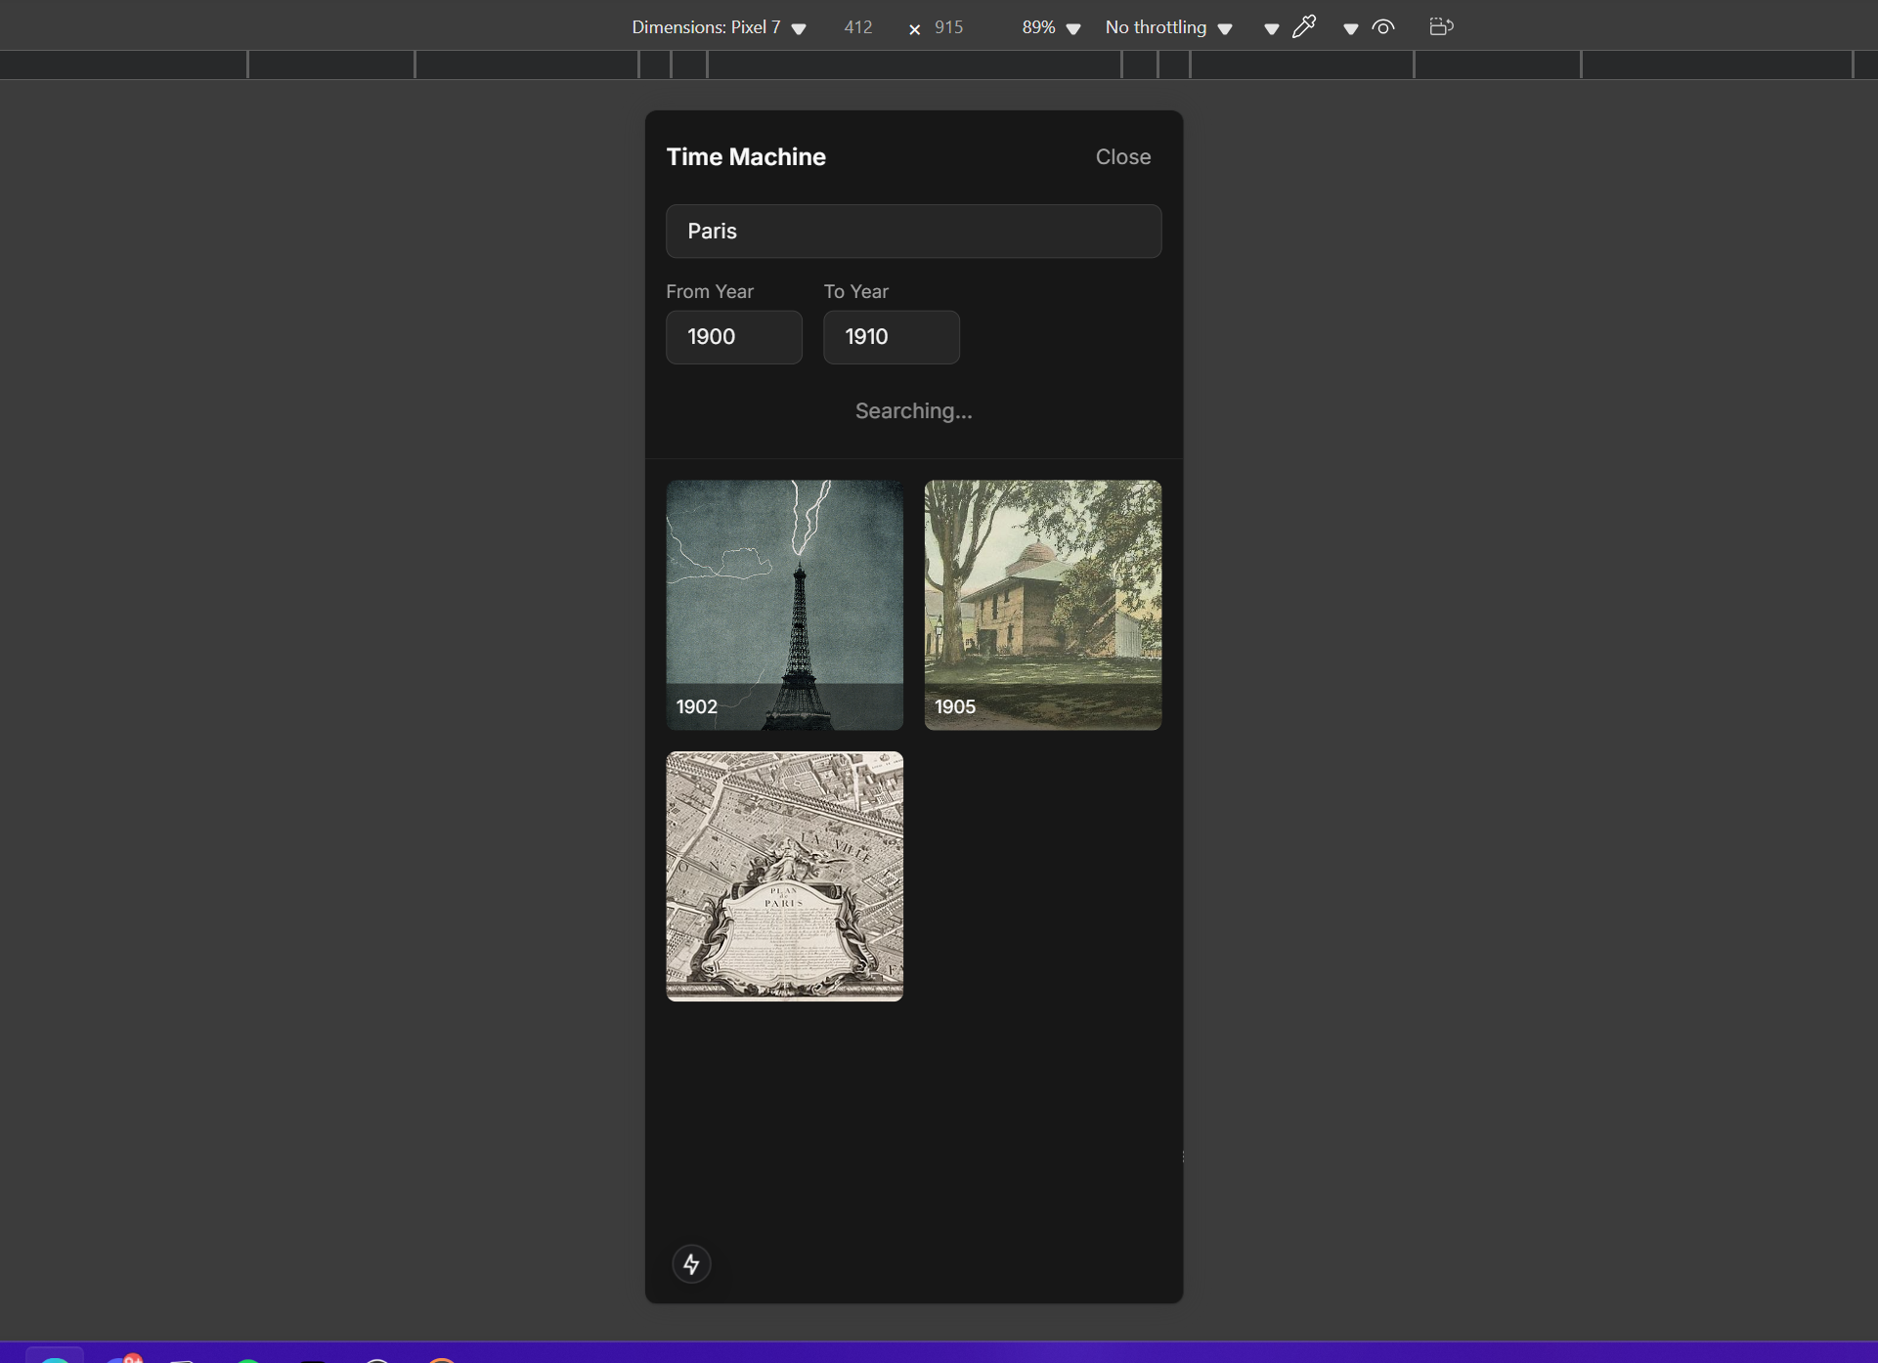Click dropdown arrow left of eye icon

[1350, 28]
